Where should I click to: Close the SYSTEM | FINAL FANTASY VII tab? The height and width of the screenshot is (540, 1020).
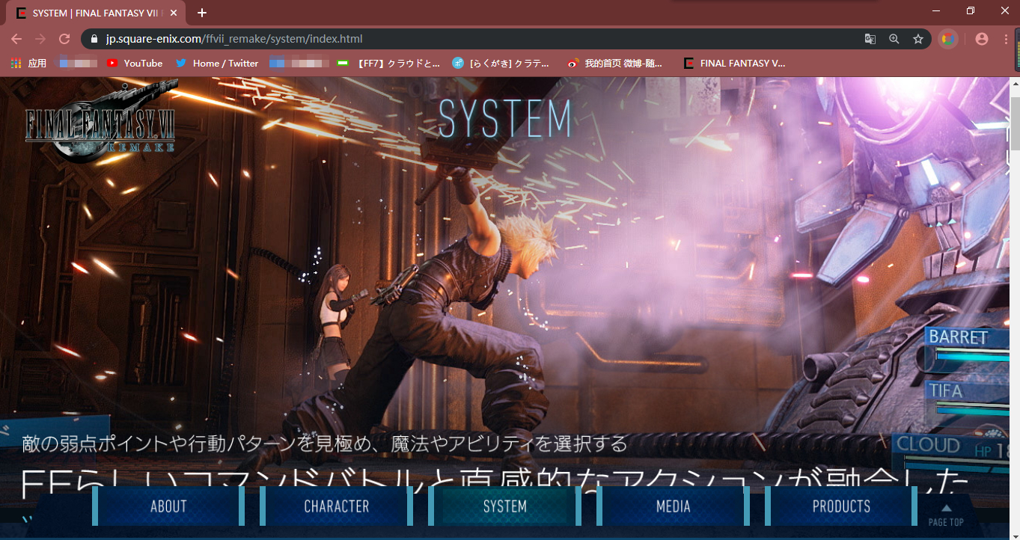pos(175,13)
